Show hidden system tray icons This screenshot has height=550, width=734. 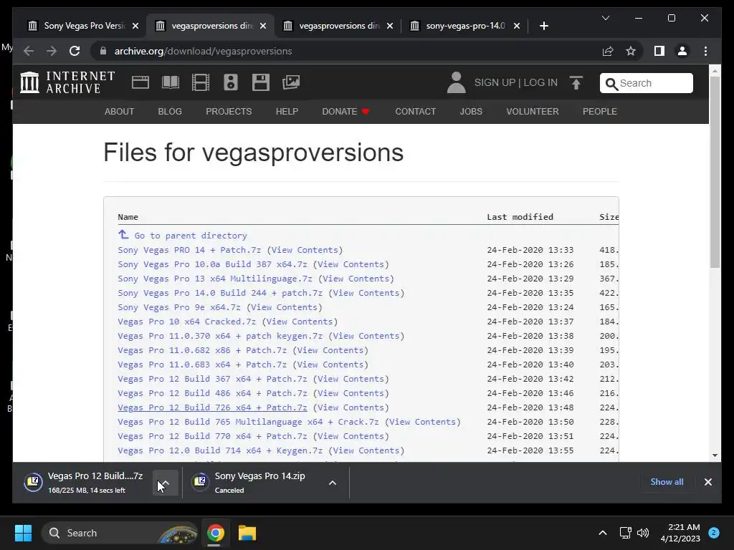click(602, 533)
